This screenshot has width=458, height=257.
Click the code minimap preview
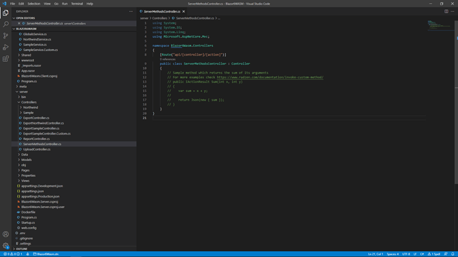click(x=439, y=25)
